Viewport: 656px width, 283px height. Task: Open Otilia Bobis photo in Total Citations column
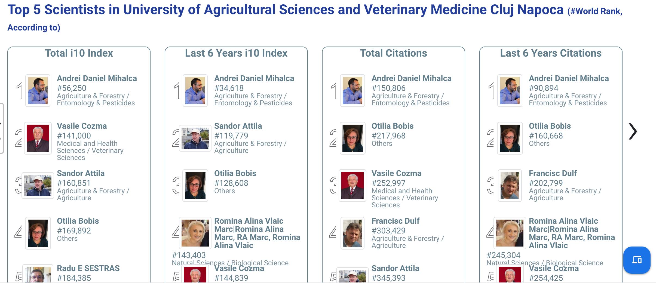[352, 138]
